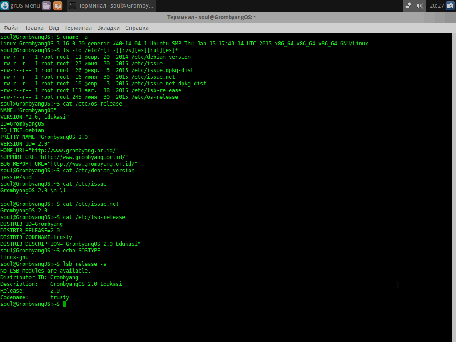Click the DISTRIB_CODENAME=trusty line
The width and height of the screenshot is (456, 342).
pyautogui.click(x=36, y=238)
